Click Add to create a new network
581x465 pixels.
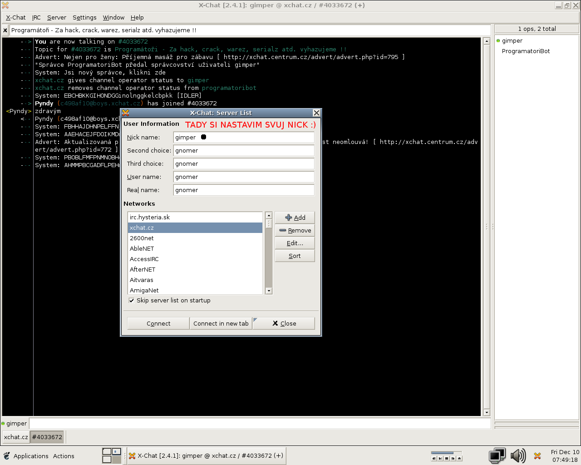point(295,218)
